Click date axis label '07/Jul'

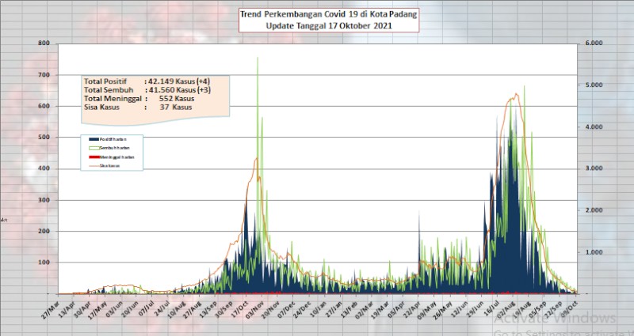tap(145, 310)
